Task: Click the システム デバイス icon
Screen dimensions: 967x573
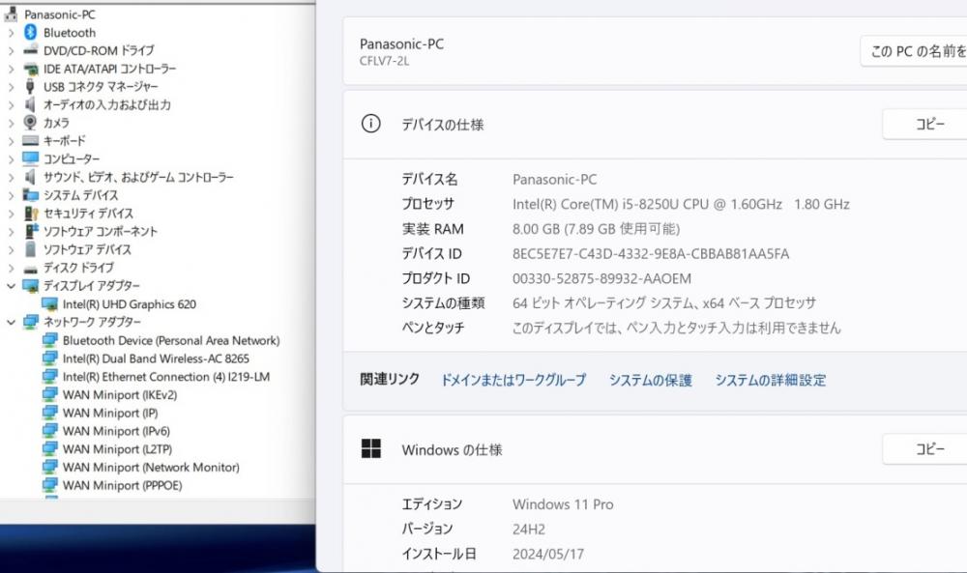Action: click(30, 194)
